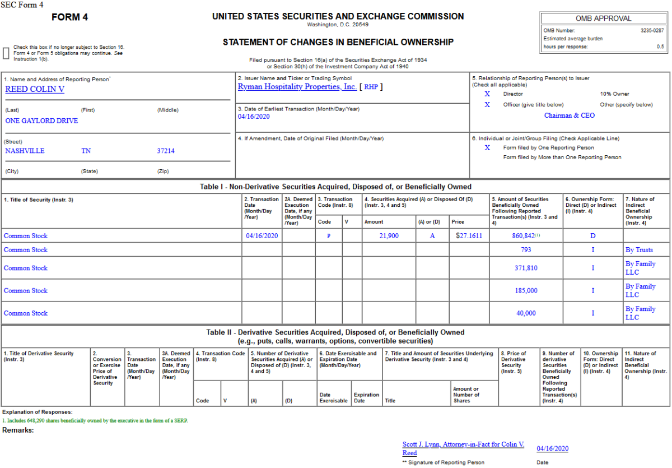Click the 185,000 shares amount cell
672x468 pixels.
click(x=526, y=290)
